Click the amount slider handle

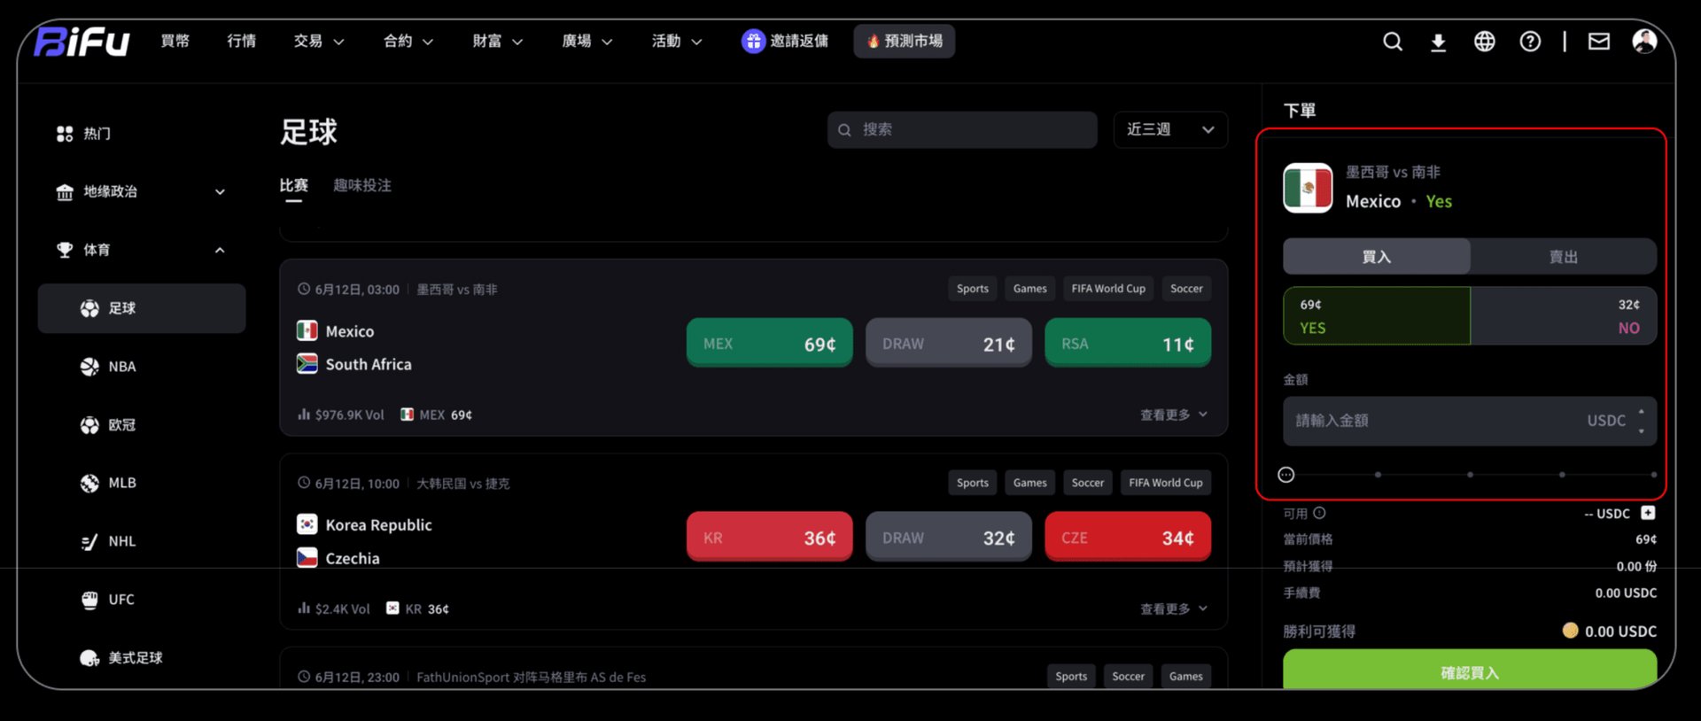click(1286, 475)
